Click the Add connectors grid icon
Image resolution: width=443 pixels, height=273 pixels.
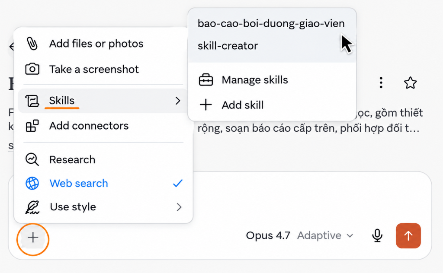32,126
